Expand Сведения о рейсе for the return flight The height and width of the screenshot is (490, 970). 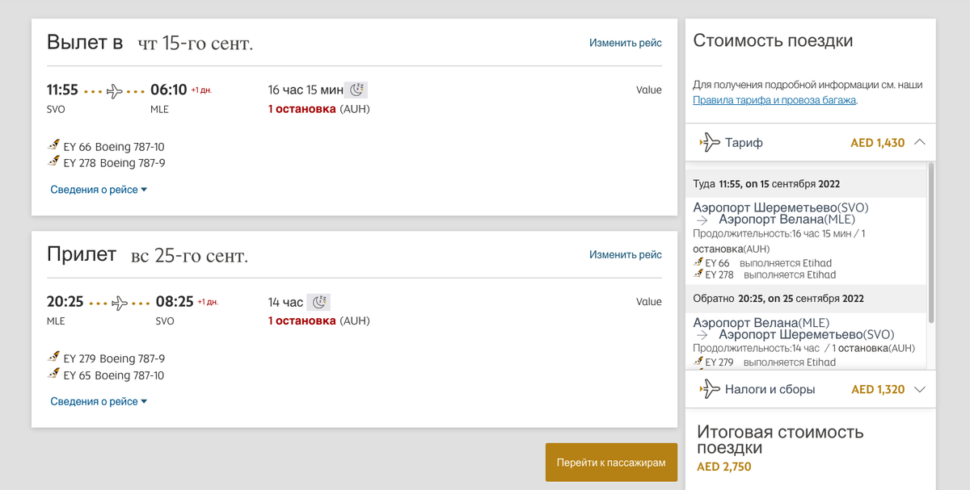point(99,401)
